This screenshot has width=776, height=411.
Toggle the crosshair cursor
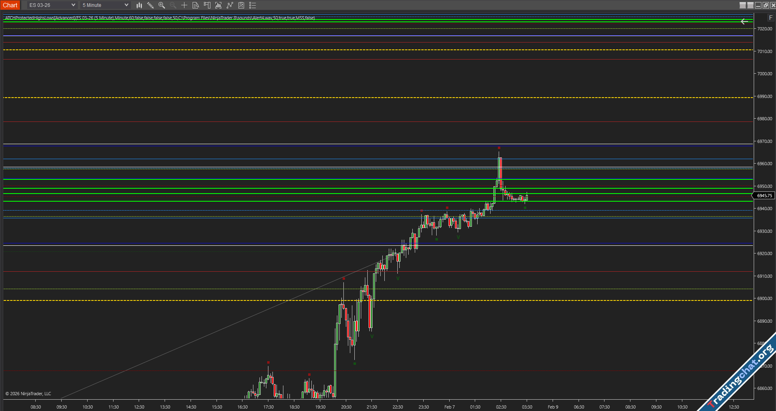(x=184, y=5)
